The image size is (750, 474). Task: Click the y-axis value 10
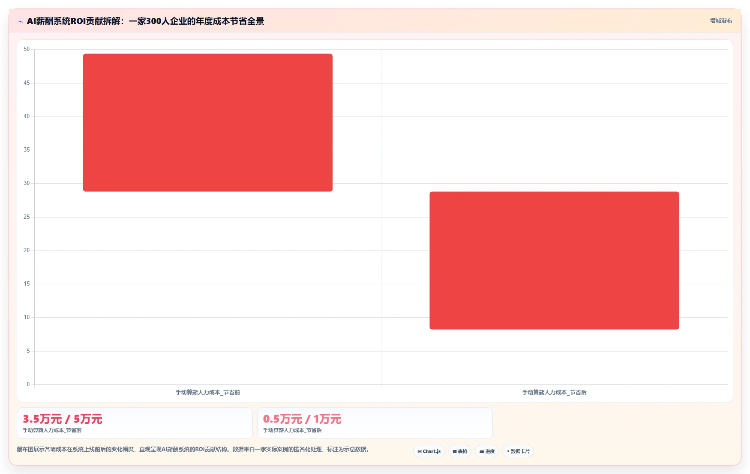(27, 317)
